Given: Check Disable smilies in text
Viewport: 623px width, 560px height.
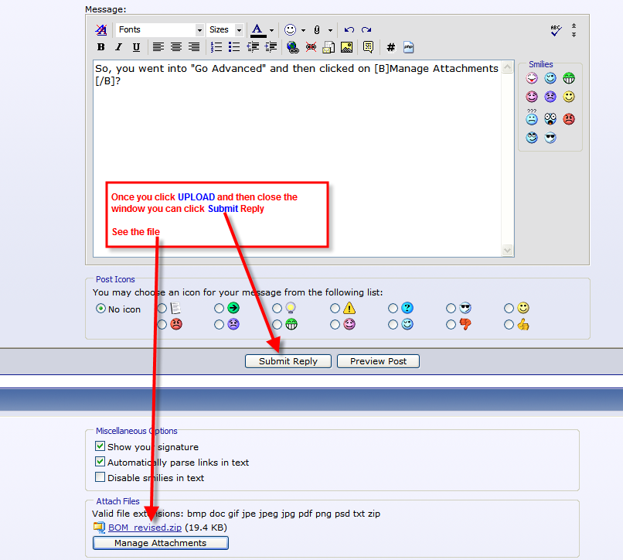Looking at the screenshot, I should point(100,476).
